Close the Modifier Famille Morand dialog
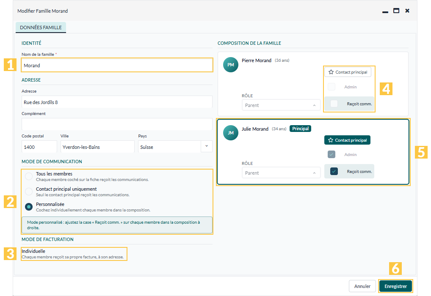This screenshot has height=296, width=431. [x=407, y=11]
